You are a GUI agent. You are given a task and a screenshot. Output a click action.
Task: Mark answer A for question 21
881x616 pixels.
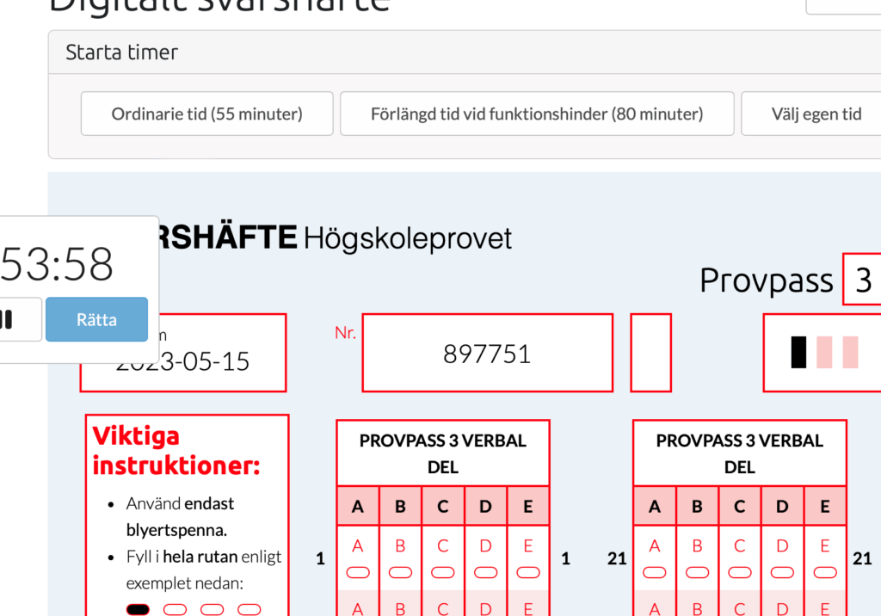click(655, 573)
